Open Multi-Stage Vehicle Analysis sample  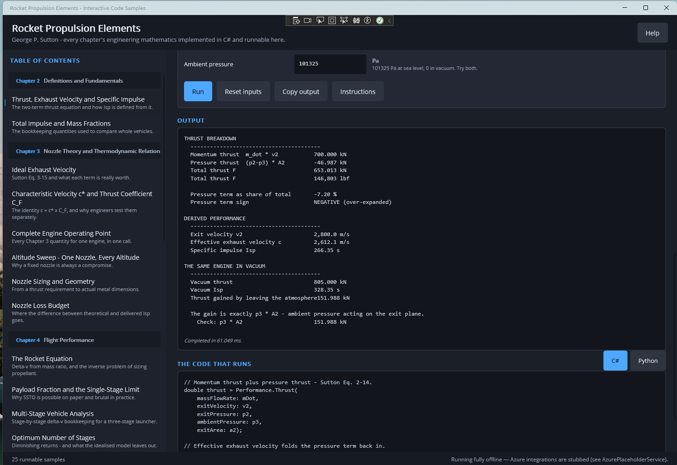85,417
